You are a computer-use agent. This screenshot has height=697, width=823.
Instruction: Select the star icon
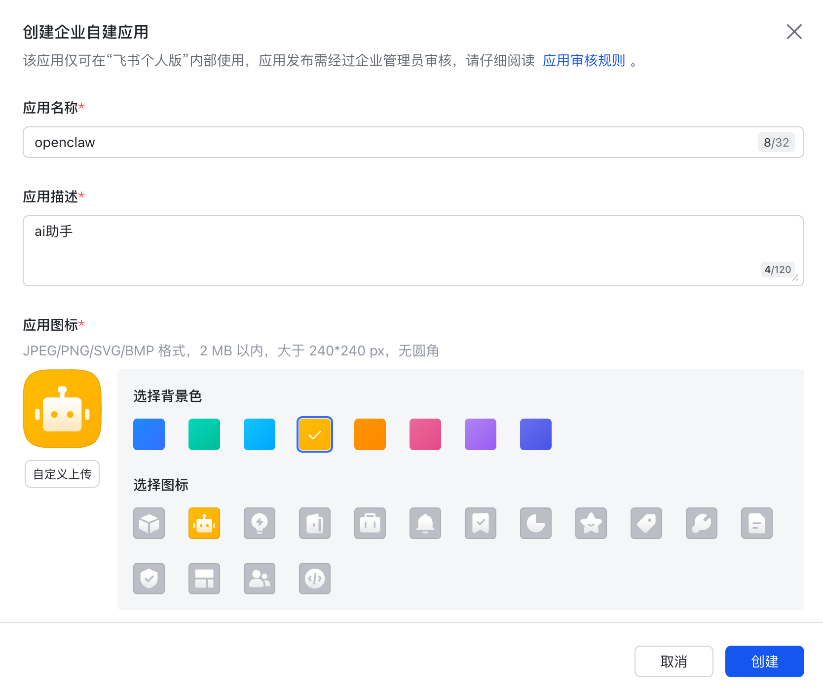point(591,523)
